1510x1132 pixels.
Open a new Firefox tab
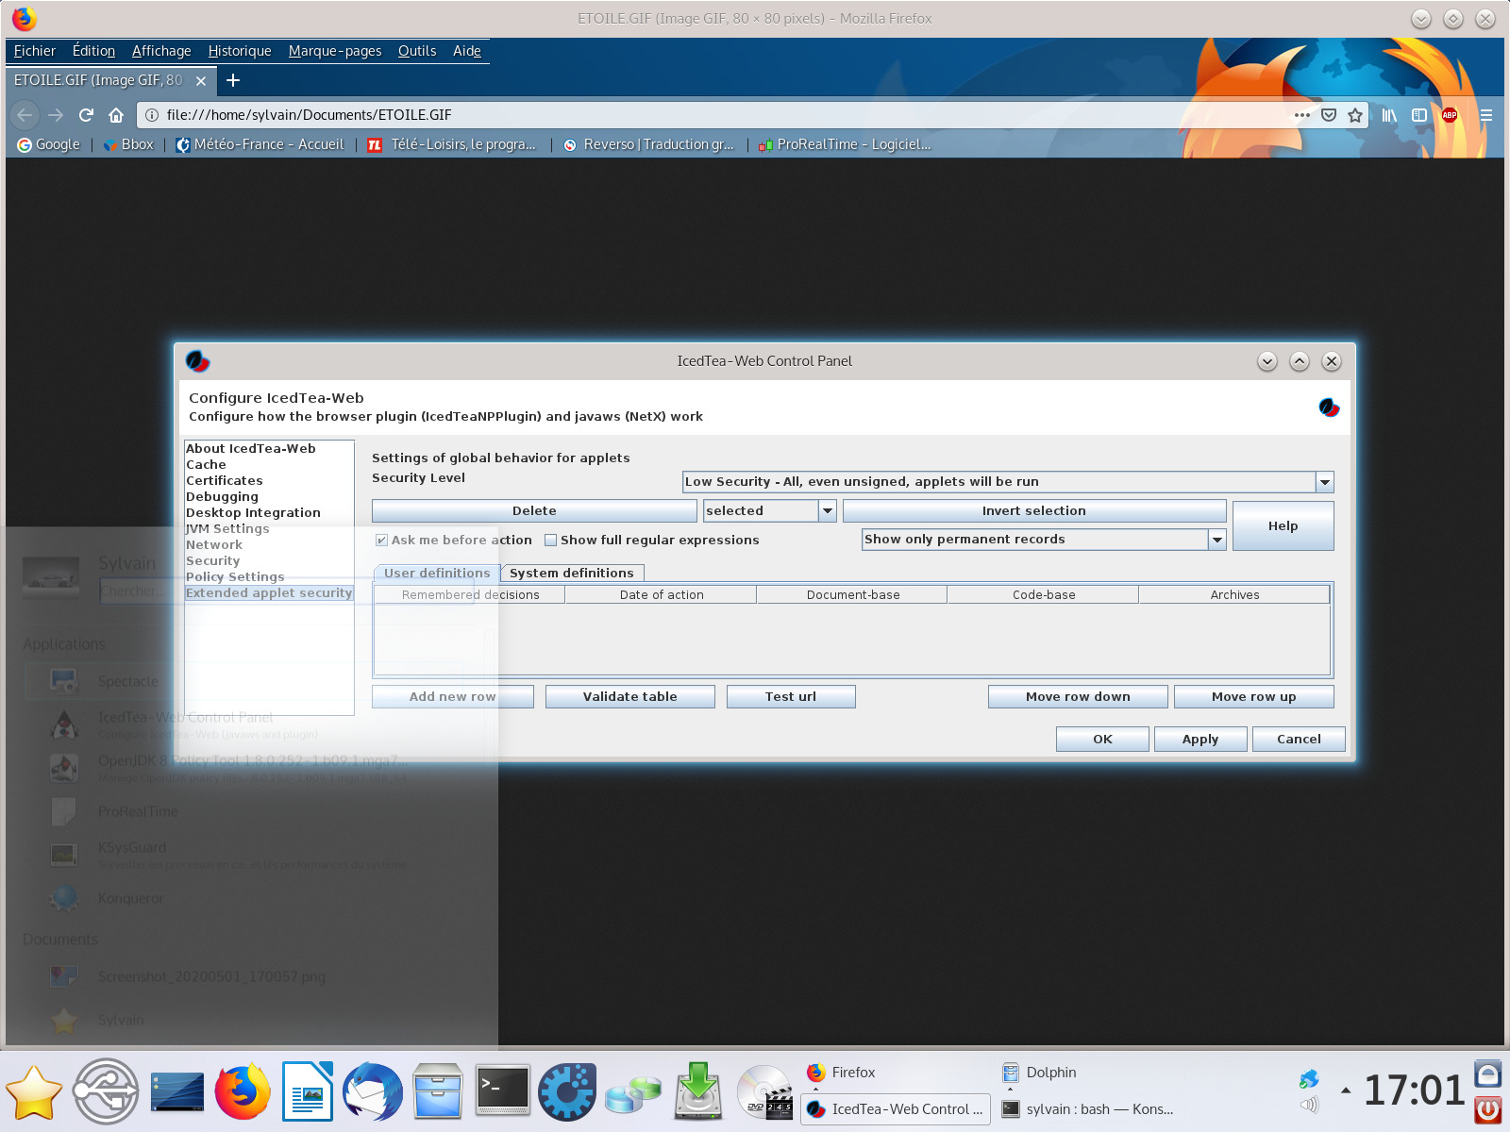(x=233, y=80)
